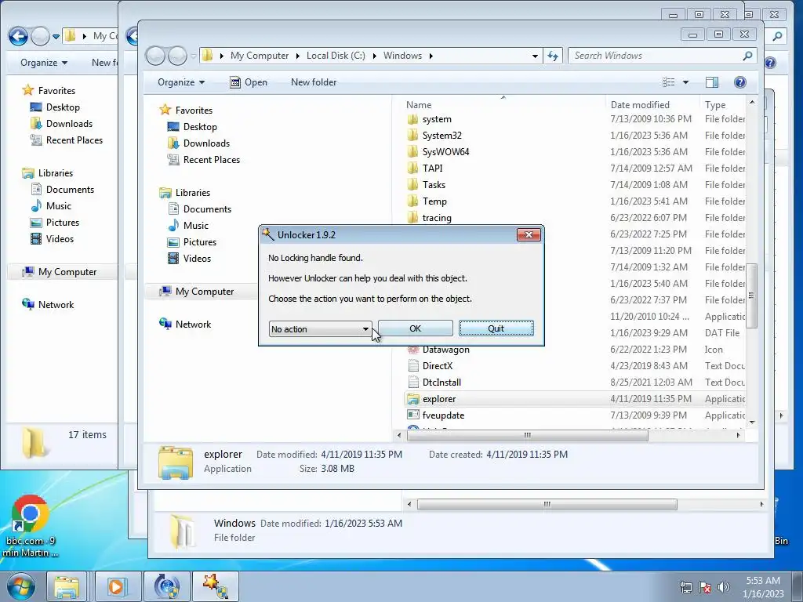Open Pictures library in front window sidebar
Image resolution: width=803 pixels, height=602 pixels.
pyautogui.click(x=200, y=241)
